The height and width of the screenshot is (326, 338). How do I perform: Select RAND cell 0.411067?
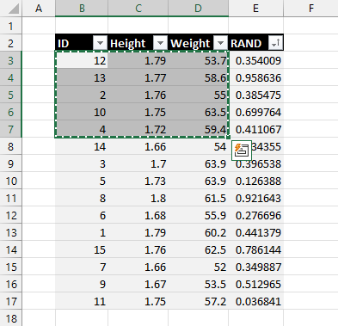pyautogui.click(x=256, y=129)
